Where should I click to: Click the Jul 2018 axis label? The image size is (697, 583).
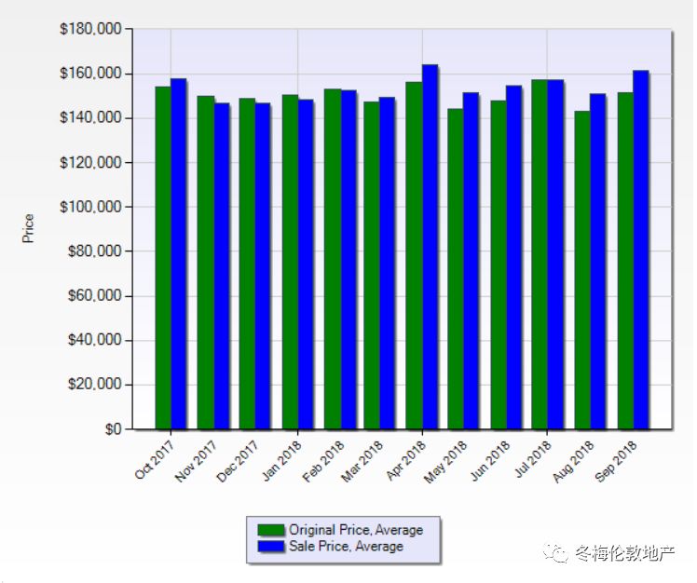click(532, 459)
